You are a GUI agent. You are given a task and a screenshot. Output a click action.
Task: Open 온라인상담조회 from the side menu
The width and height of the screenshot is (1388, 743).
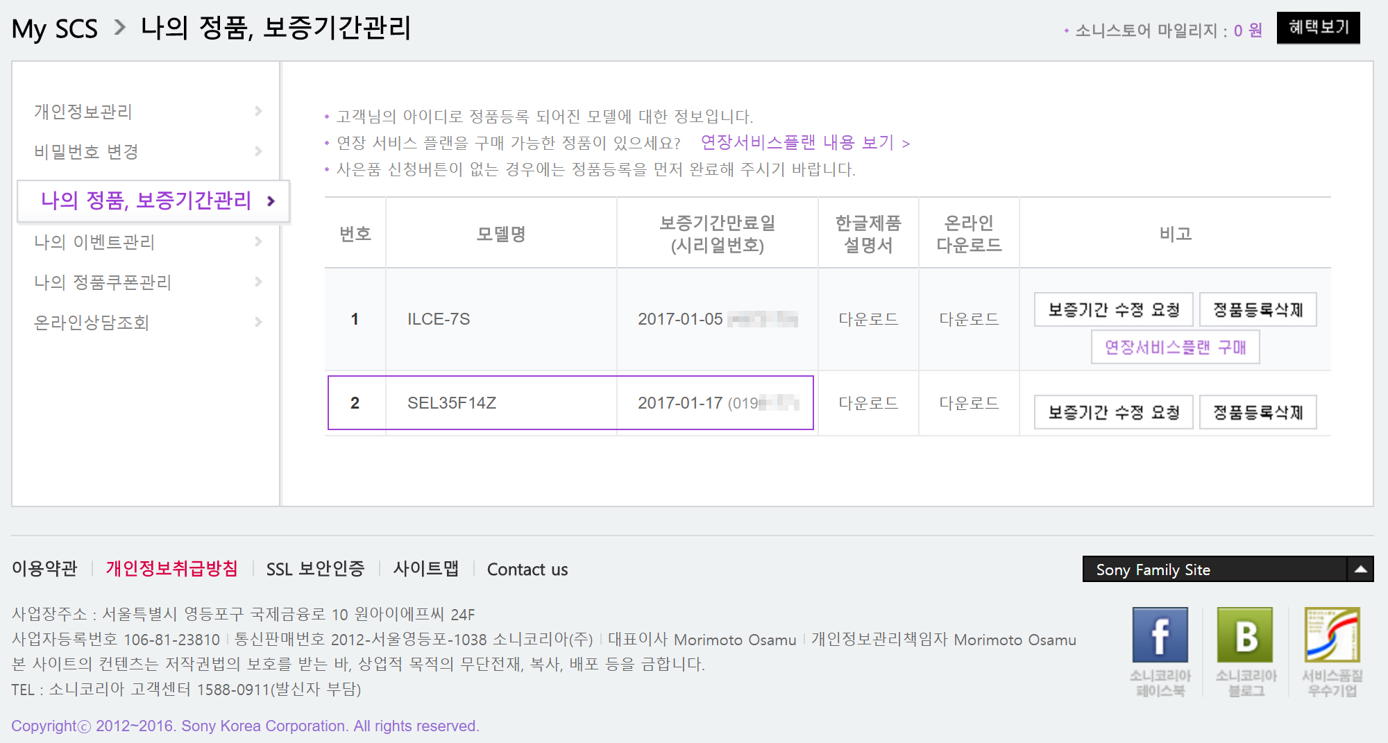tap(92, 323)
